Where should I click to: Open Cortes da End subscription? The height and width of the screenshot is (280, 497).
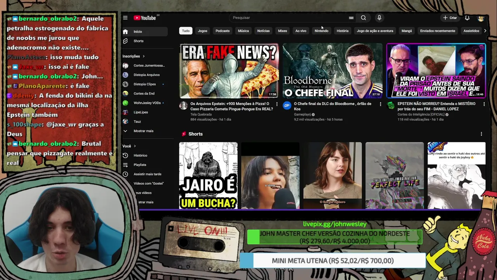tap(144, 93)
